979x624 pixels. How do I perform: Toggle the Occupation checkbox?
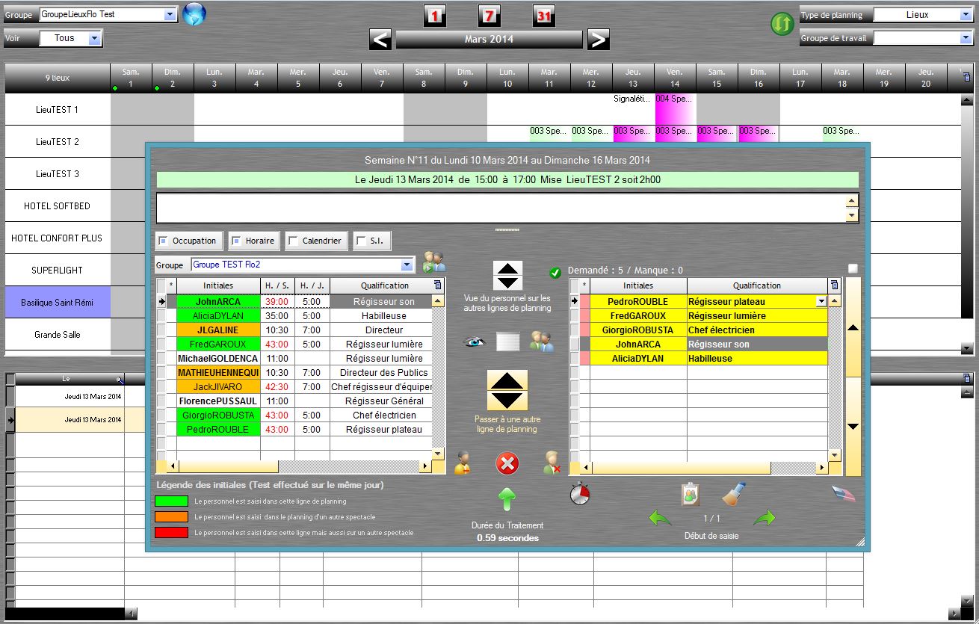pos(163,241)
